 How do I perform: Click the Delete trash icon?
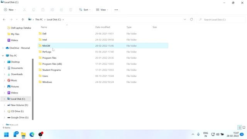click(x=71, y=10)
